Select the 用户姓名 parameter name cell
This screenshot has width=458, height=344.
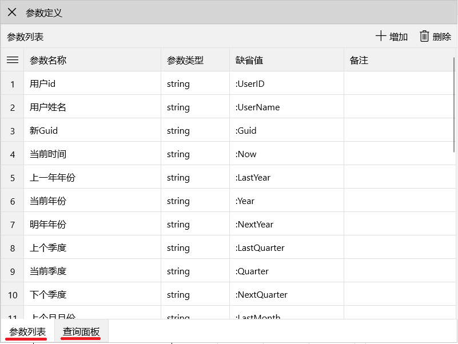(92, 107)
